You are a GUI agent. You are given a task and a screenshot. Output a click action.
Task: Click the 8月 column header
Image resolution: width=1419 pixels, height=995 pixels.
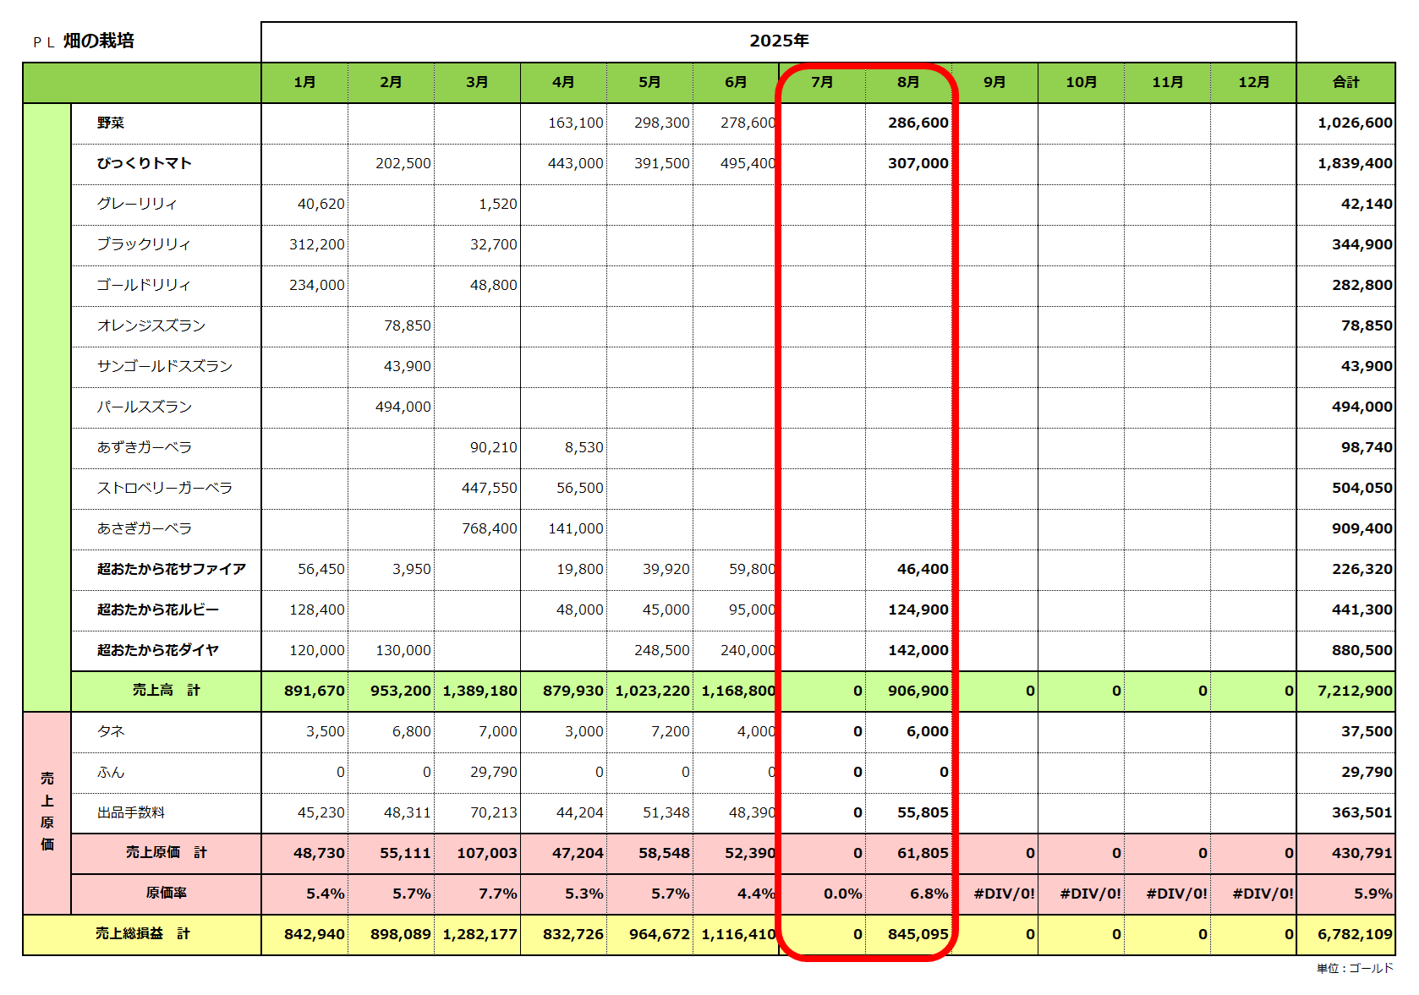(908, 82)
